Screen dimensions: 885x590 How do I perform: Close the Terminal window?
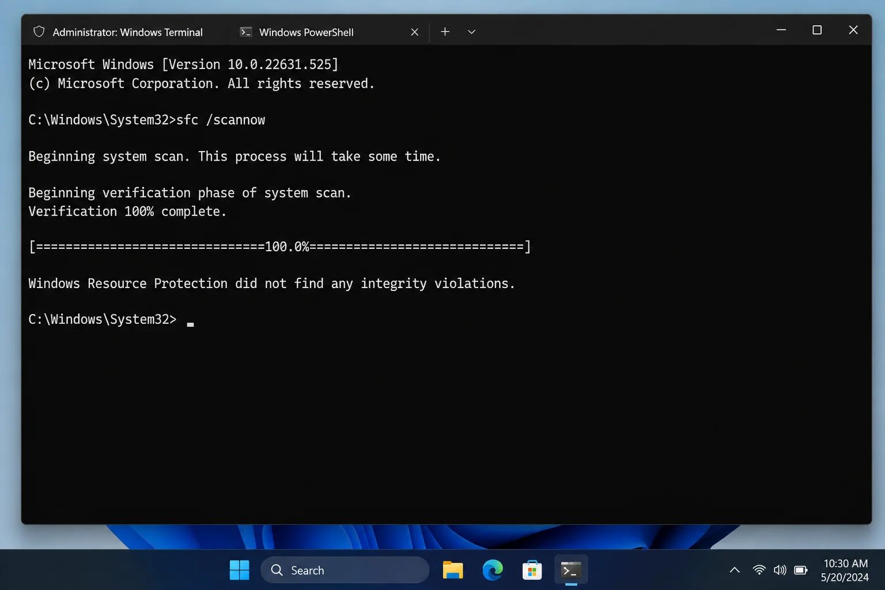pyautogui.click(x=853, y=30)
